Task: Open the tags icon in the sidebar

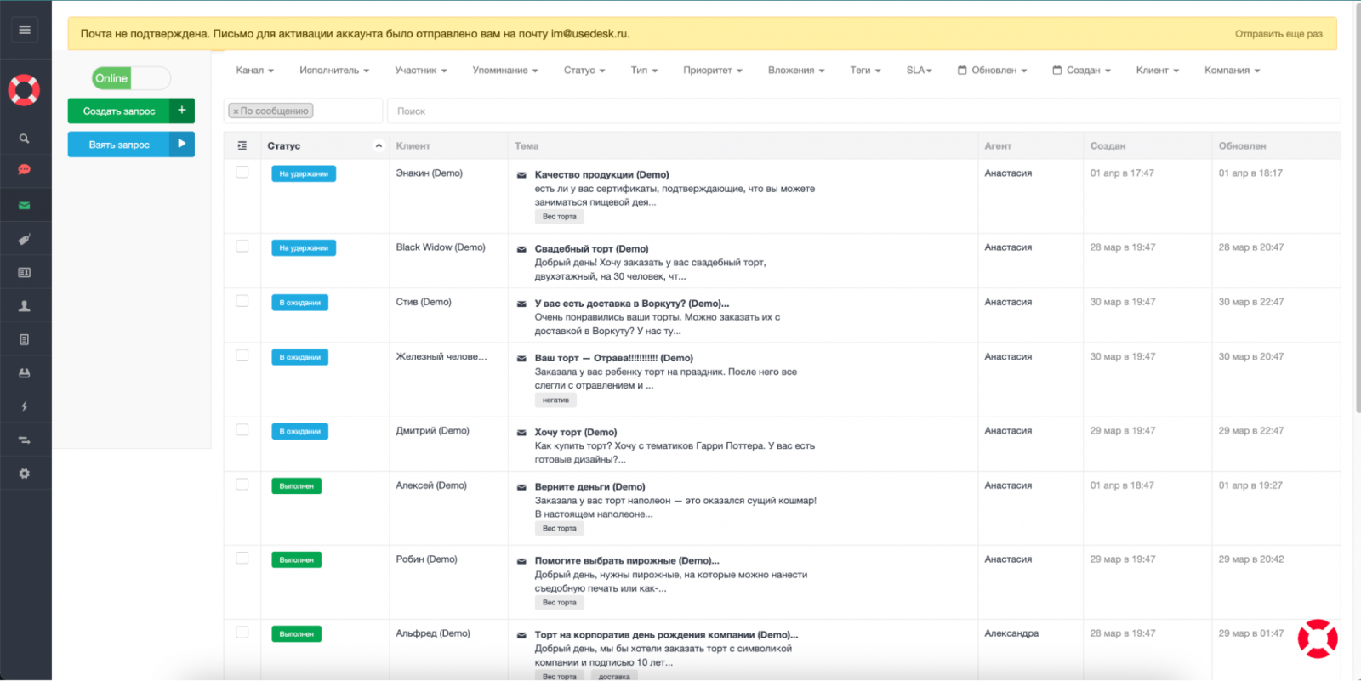Action: pyautogui.click(x=25, y=240)
